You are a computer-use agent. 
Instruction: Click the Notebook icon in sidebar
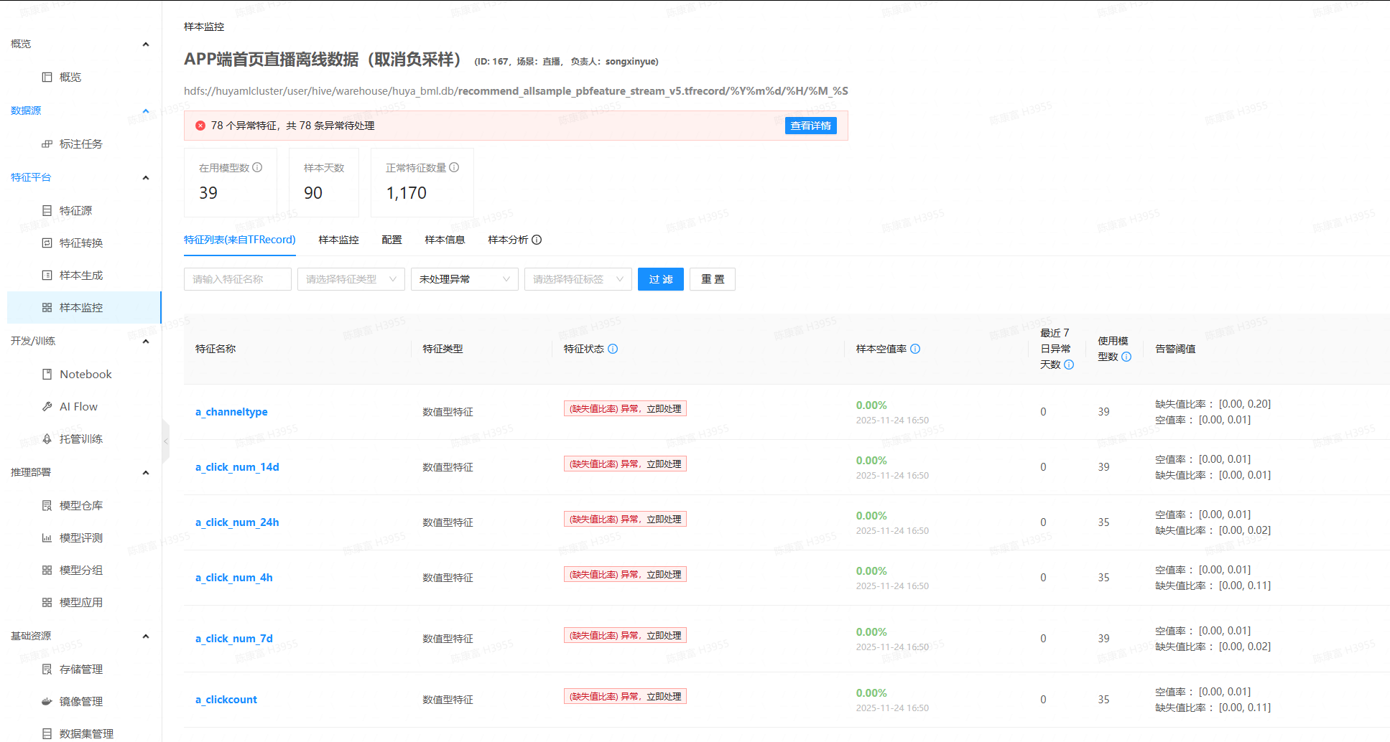point(47,374)
